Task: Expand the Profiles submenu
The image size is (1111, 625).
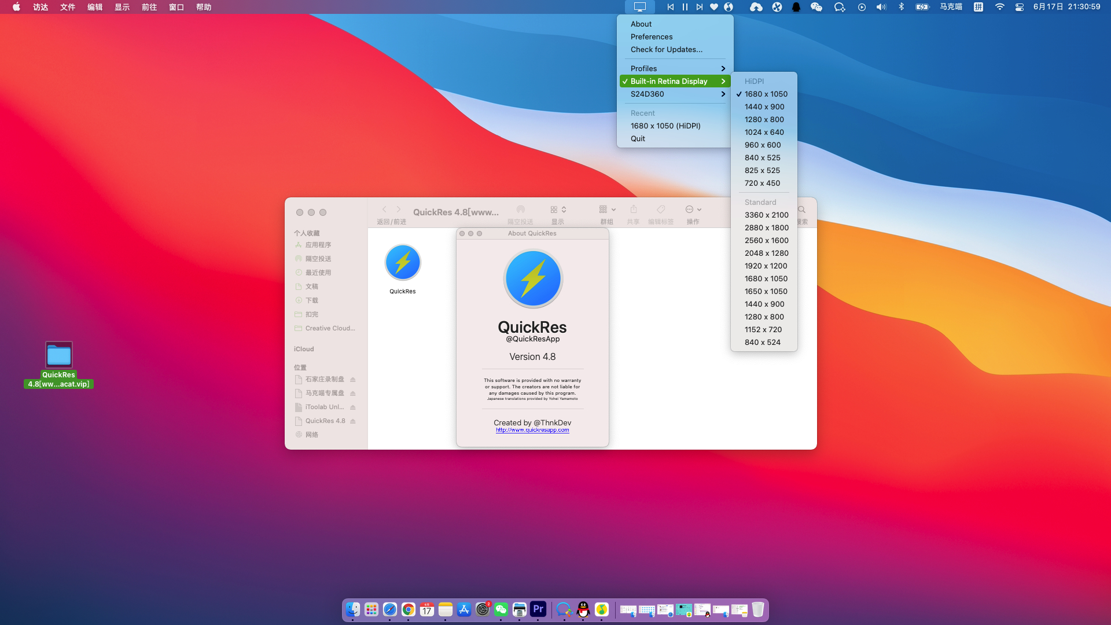Action: (x=675, y=68)
